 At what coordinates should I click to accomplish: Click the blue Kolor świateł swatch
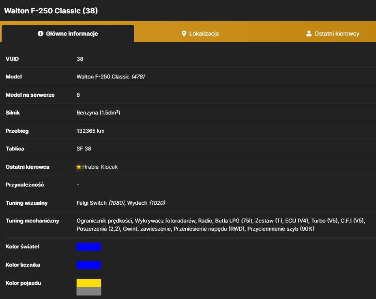tap(89, 247)
